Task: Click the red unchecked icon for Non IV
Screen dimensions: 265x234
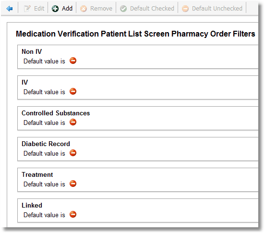Action: (73, 61)
